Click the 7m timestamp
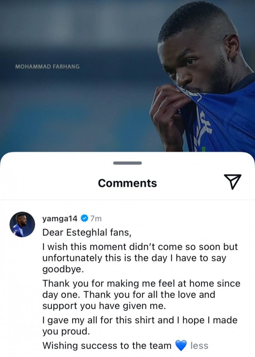This screenshot has height=357, width=255. tap(96, 219)
